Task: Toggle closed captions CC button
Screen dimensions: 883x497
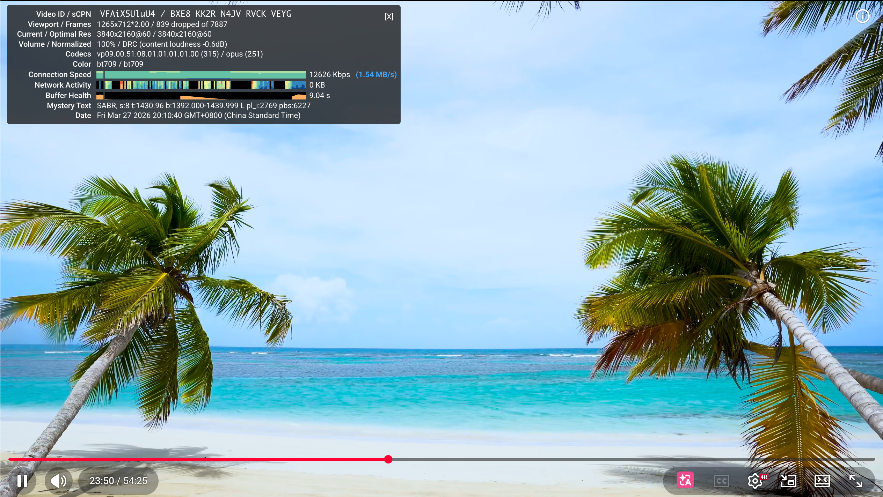Action: (x=721, y=481)
